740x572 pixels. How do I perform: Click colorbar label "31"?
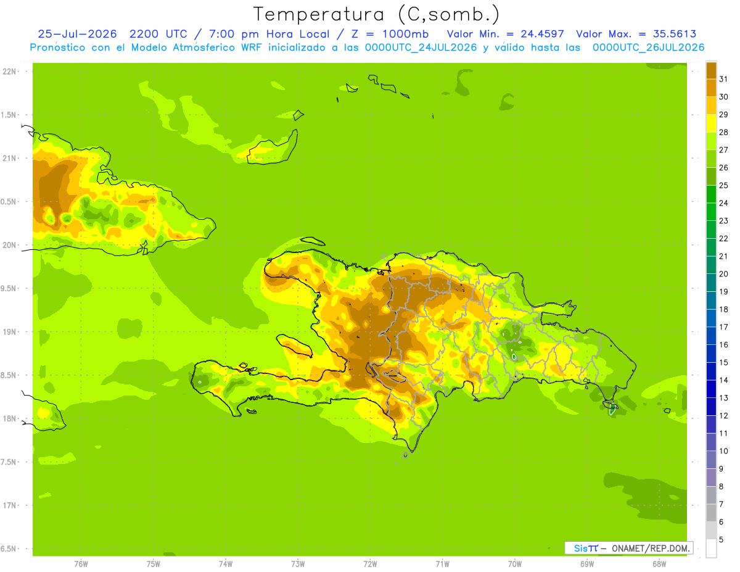pos(724,79)
